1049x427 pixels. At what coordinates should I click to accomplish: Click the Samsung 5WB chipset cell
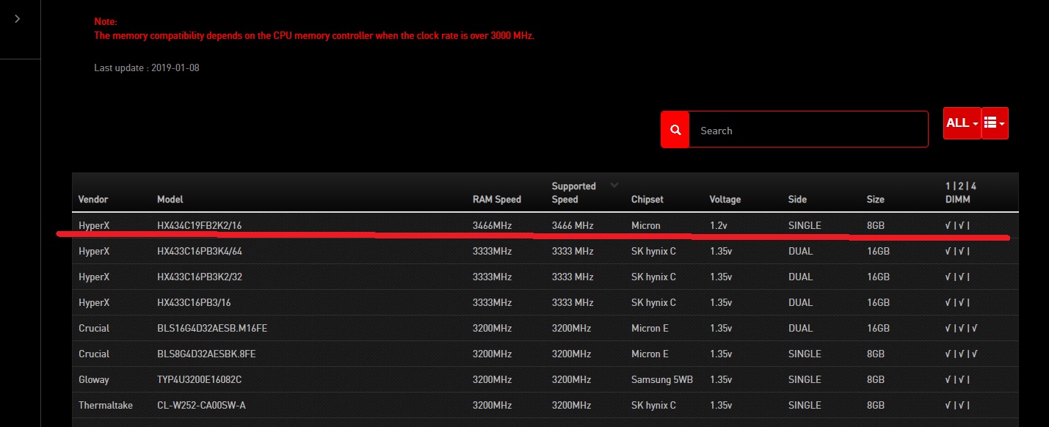tap(662, 379)
